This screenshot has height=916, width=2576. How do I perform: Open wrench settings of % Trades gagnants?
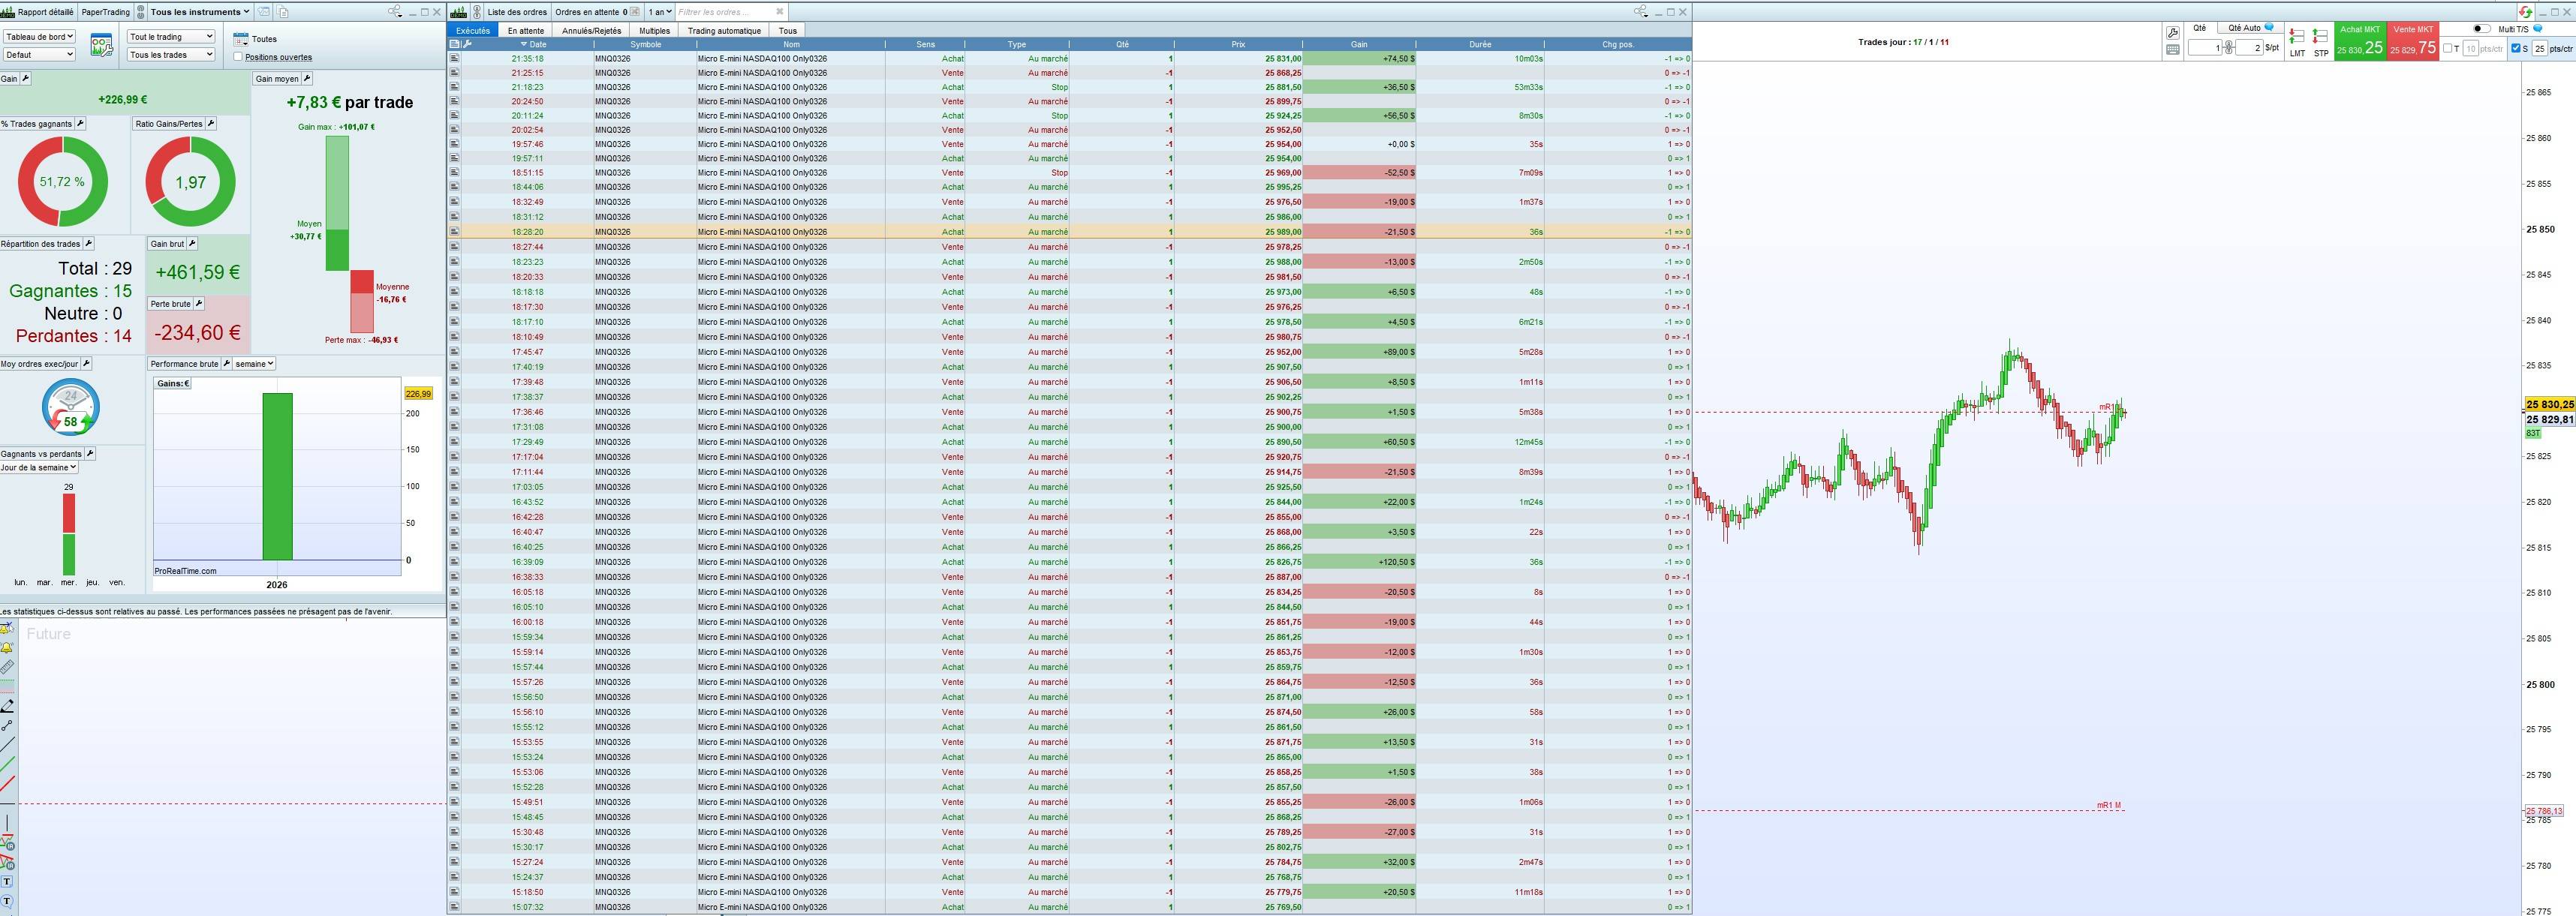coord(80,123)
